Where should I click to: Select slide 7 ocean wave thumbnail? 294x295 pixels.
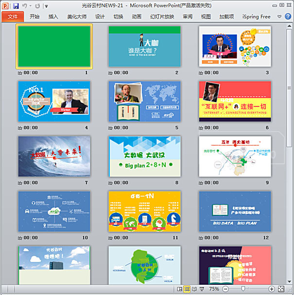click(x=54, y=156)
